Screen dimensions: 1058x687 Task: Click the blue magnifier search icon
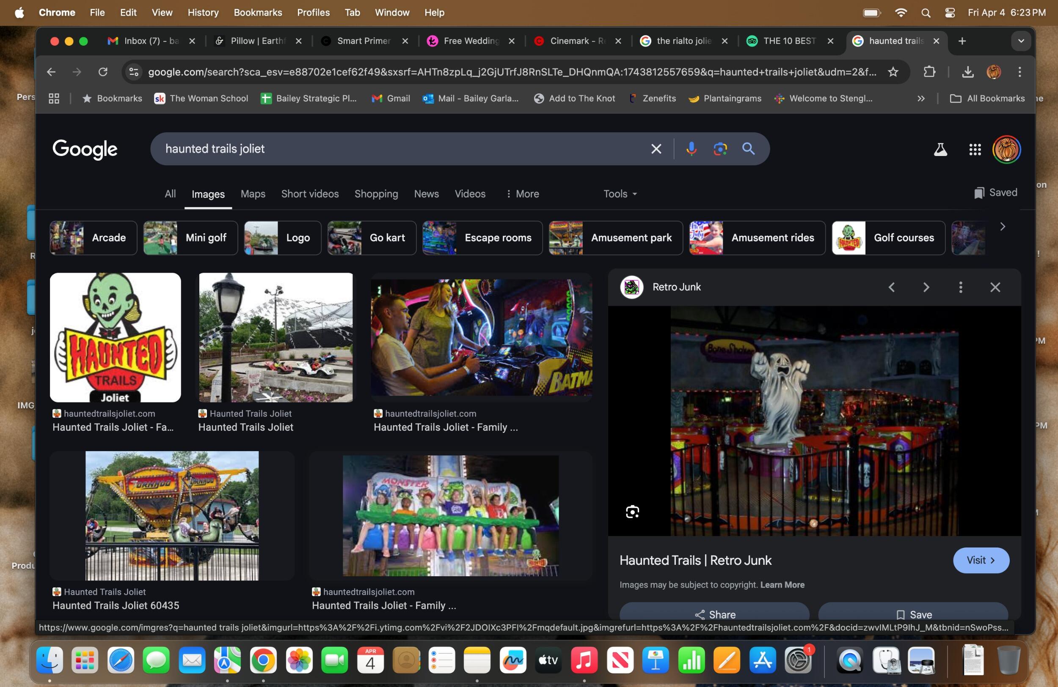749,149
